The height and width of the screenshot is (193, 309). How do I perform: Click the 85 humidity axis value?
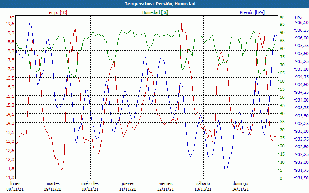pyautogui.click(x=282, y=41)
